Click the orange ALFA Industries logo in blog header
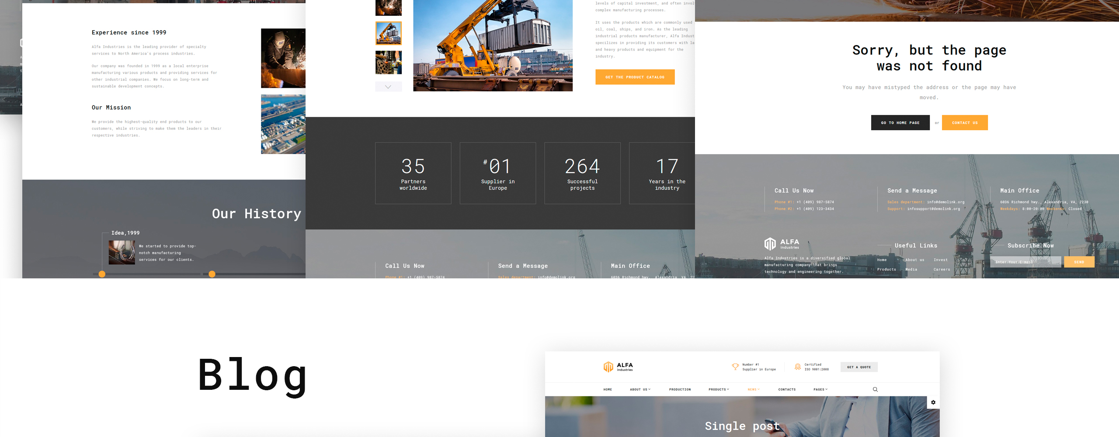 click(x=618, y=367)
